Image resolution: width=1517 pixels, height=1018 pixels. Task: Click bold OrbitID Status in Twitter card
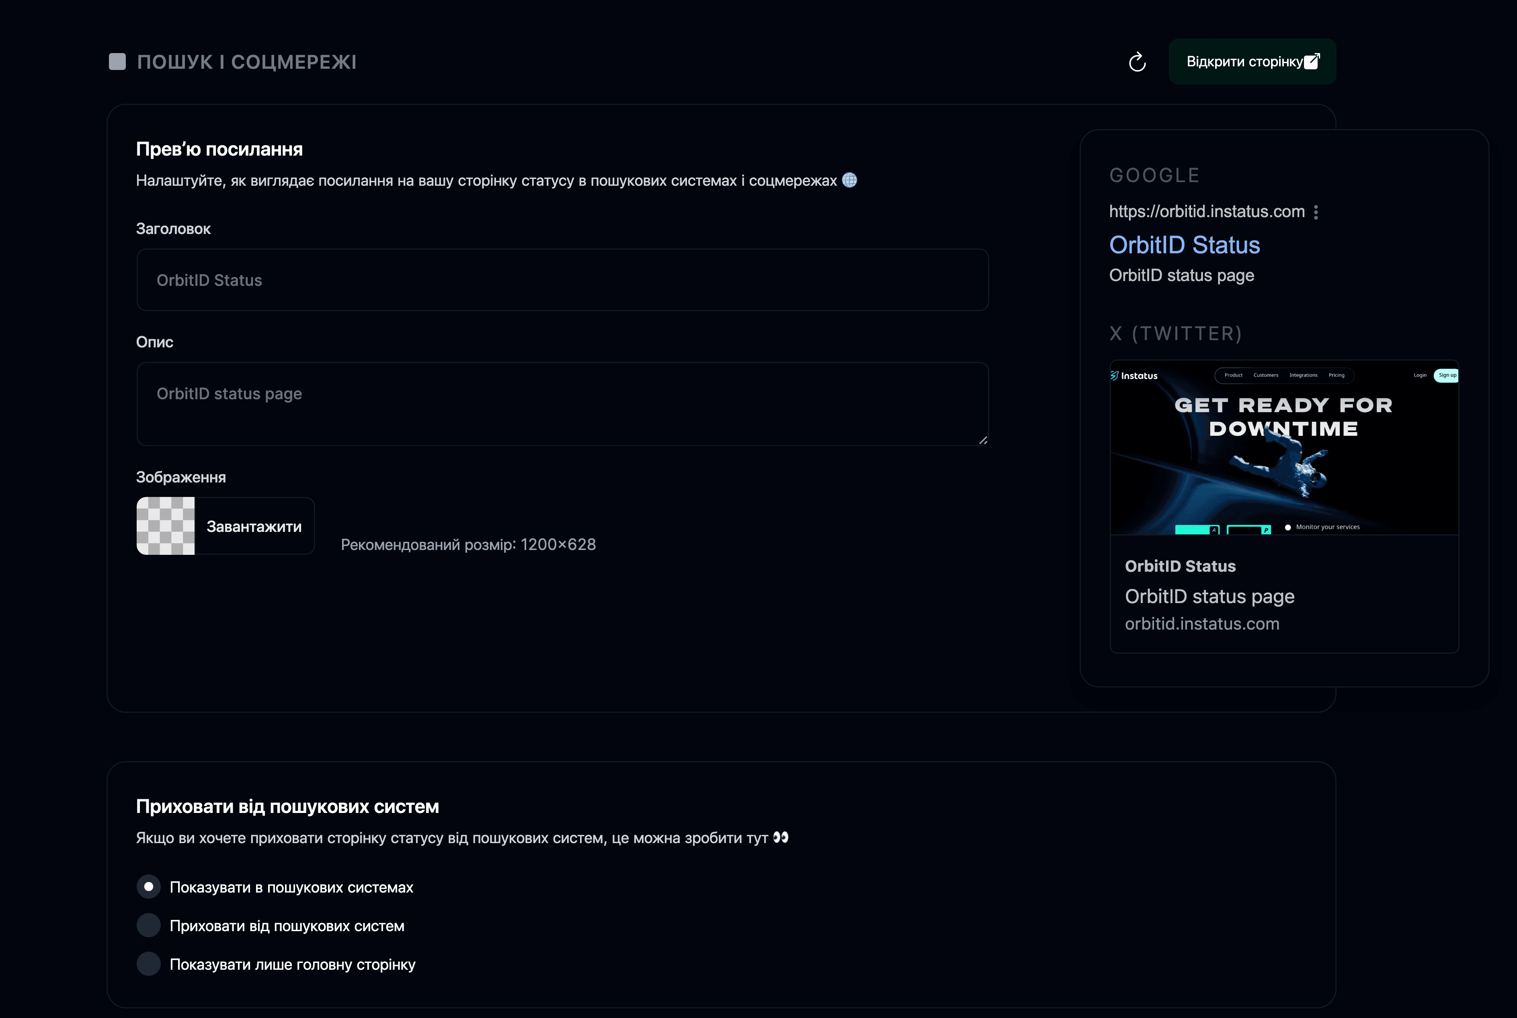1180,566
